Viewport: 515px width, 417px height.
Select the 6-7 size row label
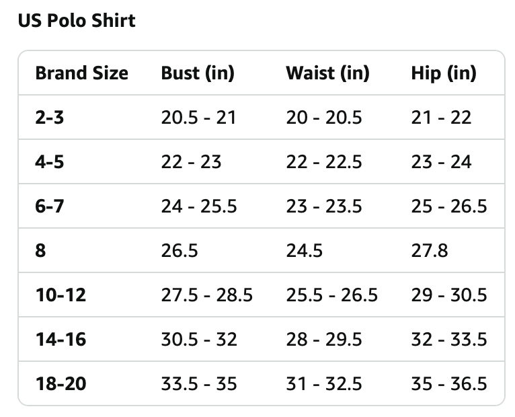(x=50, y=206)
